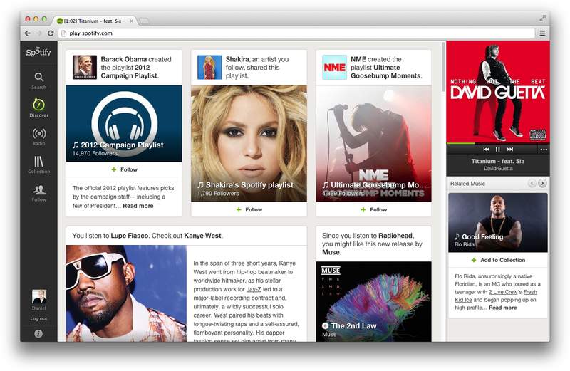Open the Kanye West photo
Screen dimensions: 570x371
(127, 293)
